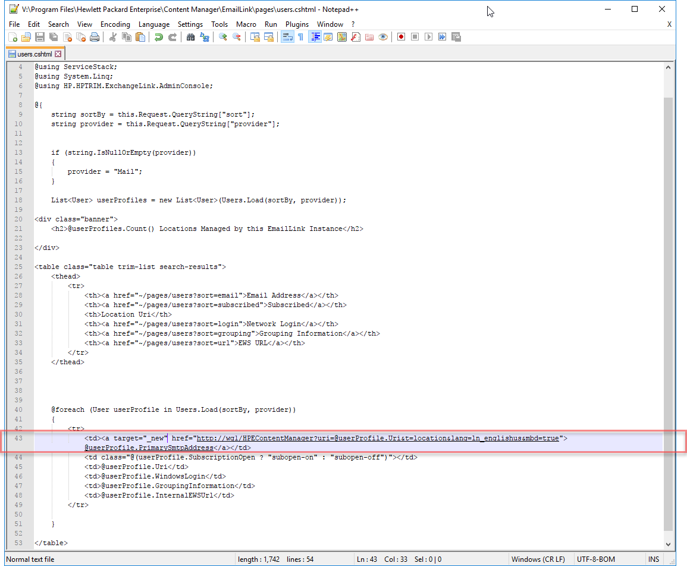Open the Tools menu
This screenshot has height=566, width=687.
click(219, 24)
